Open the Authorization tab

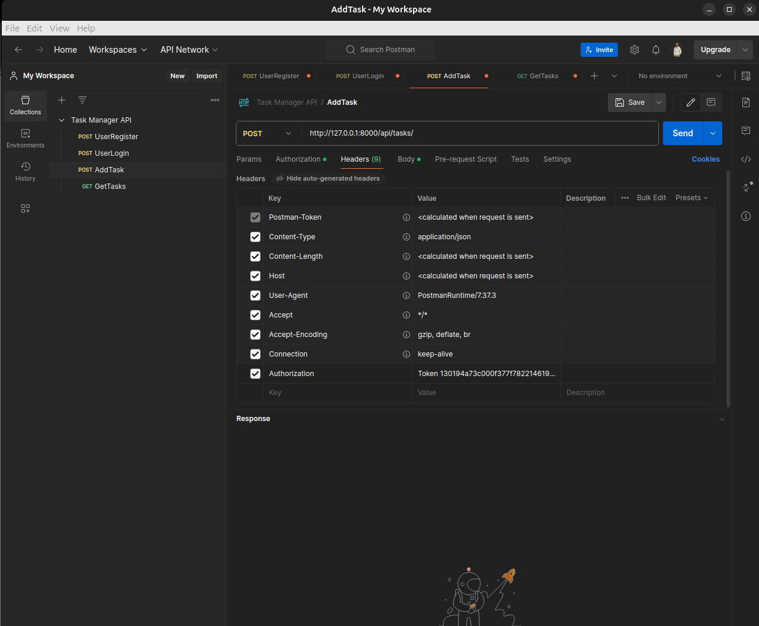pyautogui.click(x=300, y=159)
